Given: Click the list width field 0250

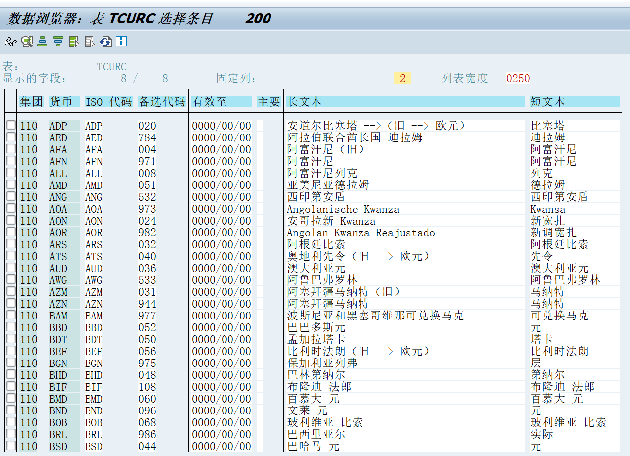Looking at the screenshot, I should [518, 78].
